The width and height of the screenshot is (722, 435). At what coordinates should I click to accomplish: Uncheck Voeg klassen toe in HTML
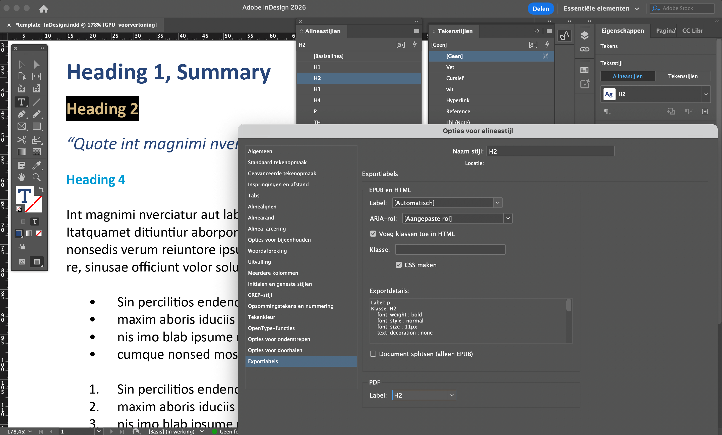(373, 234)
